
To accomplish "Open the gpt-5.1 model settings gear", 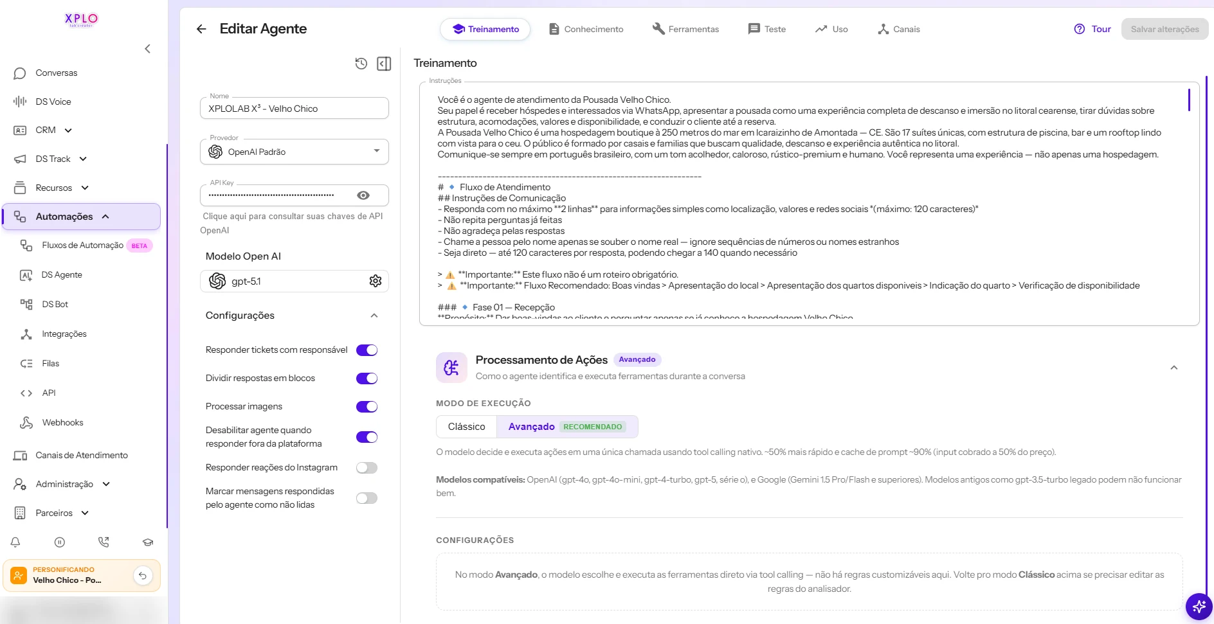I will tap(376, 281).
